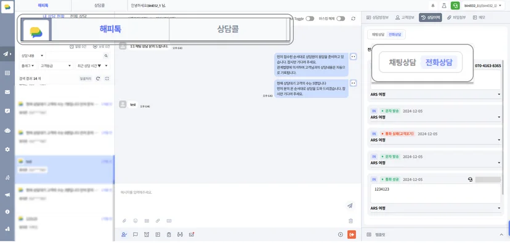Open the chat bubble check menu in sidebar
Screen dimensions: 510x243
pos(7,111)
